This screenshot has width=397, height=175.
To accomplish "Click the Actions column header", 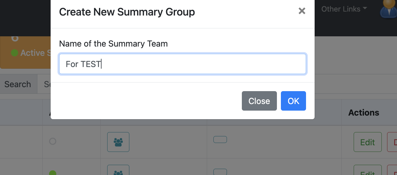I will coord(364,113).
